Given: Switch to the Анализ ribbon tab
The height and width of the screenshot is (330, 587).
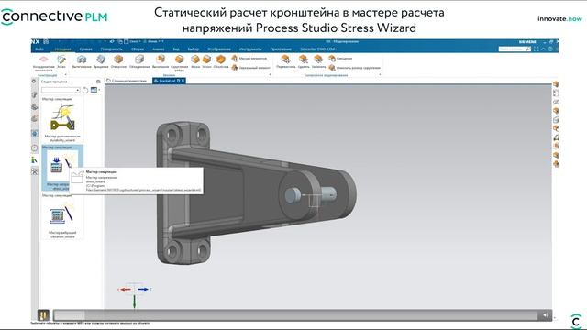Looking at the screenshot, I should coord(159,49).
